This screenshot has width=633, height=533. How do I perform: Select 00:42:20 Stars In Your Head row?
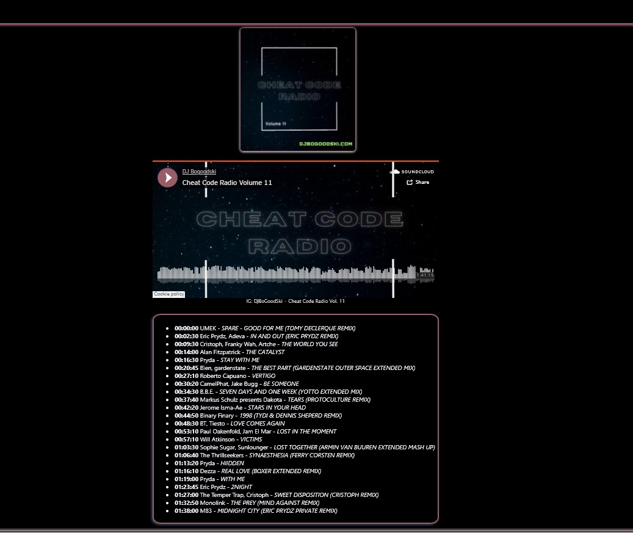(x=241, y=408)
